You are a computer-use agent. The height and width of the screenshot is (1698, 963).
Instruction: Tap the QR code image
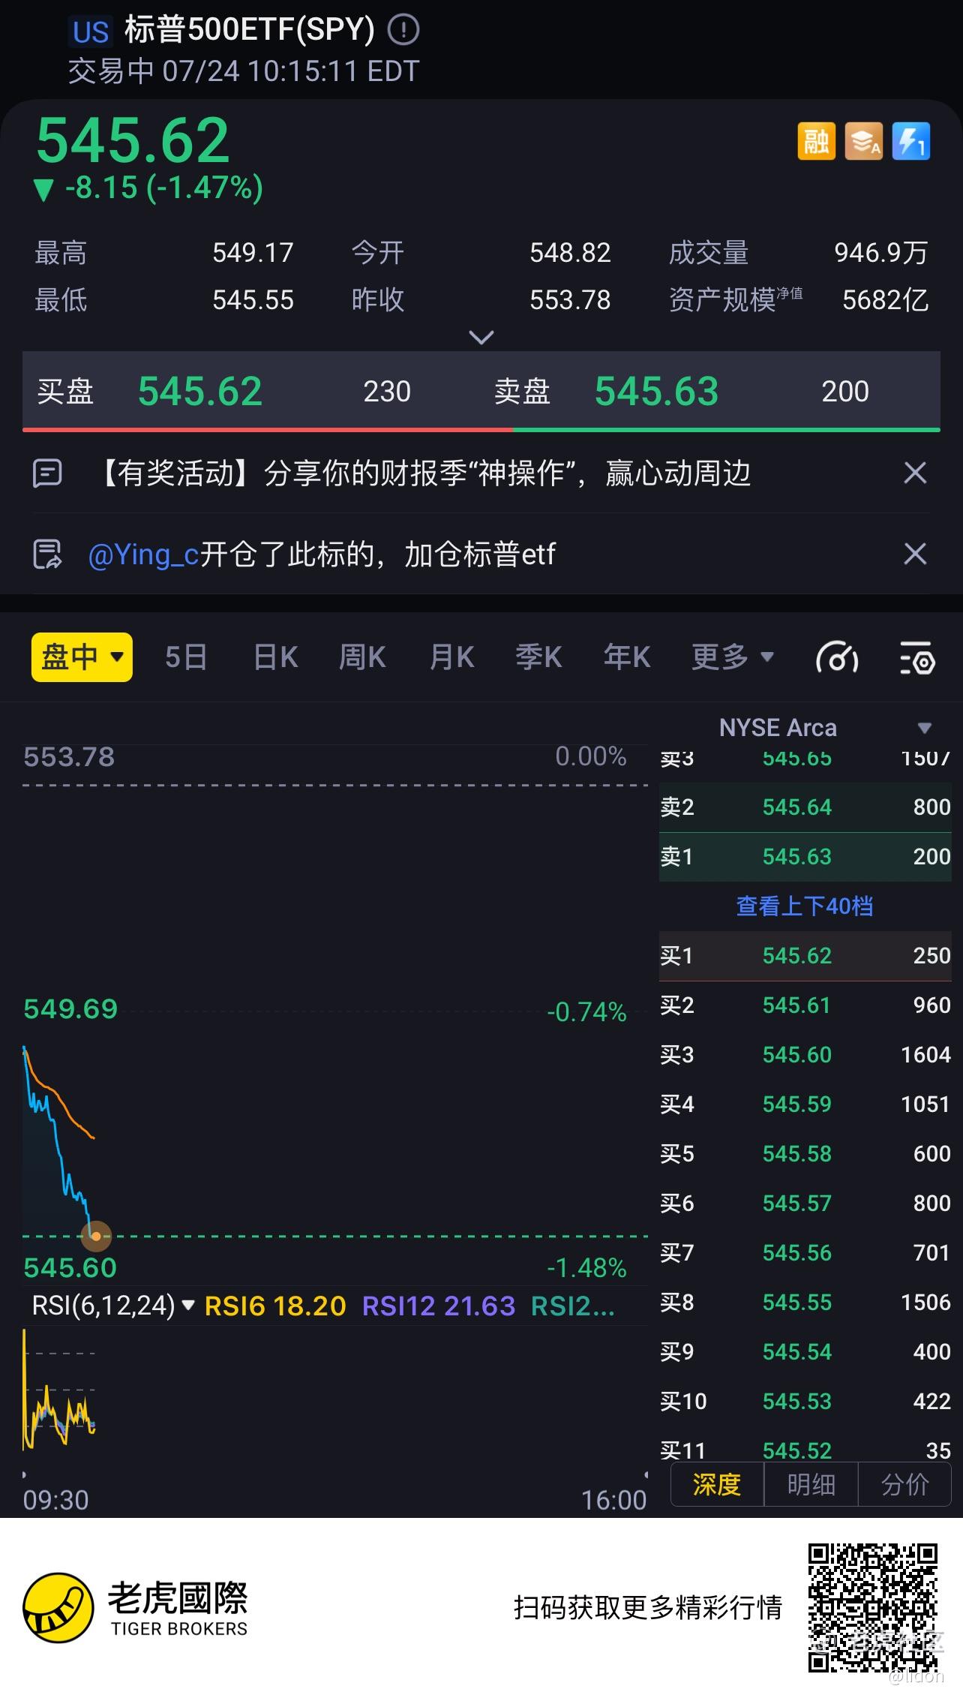(x=872, y=1608)
